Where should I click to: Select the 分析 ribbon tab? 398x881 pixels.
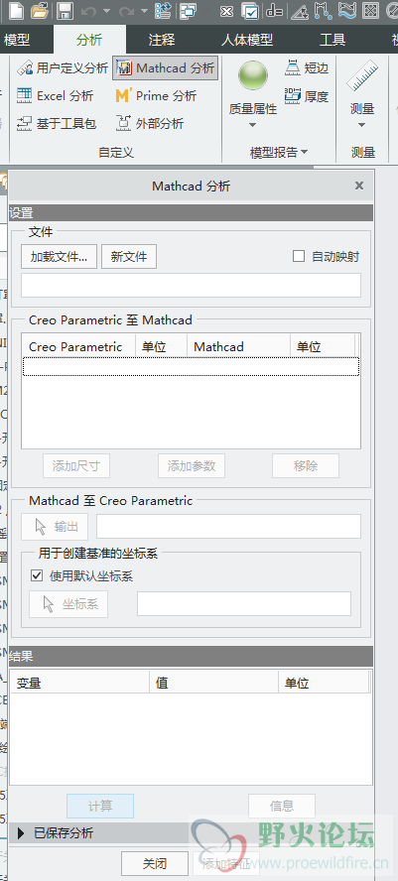pos(90,40)
